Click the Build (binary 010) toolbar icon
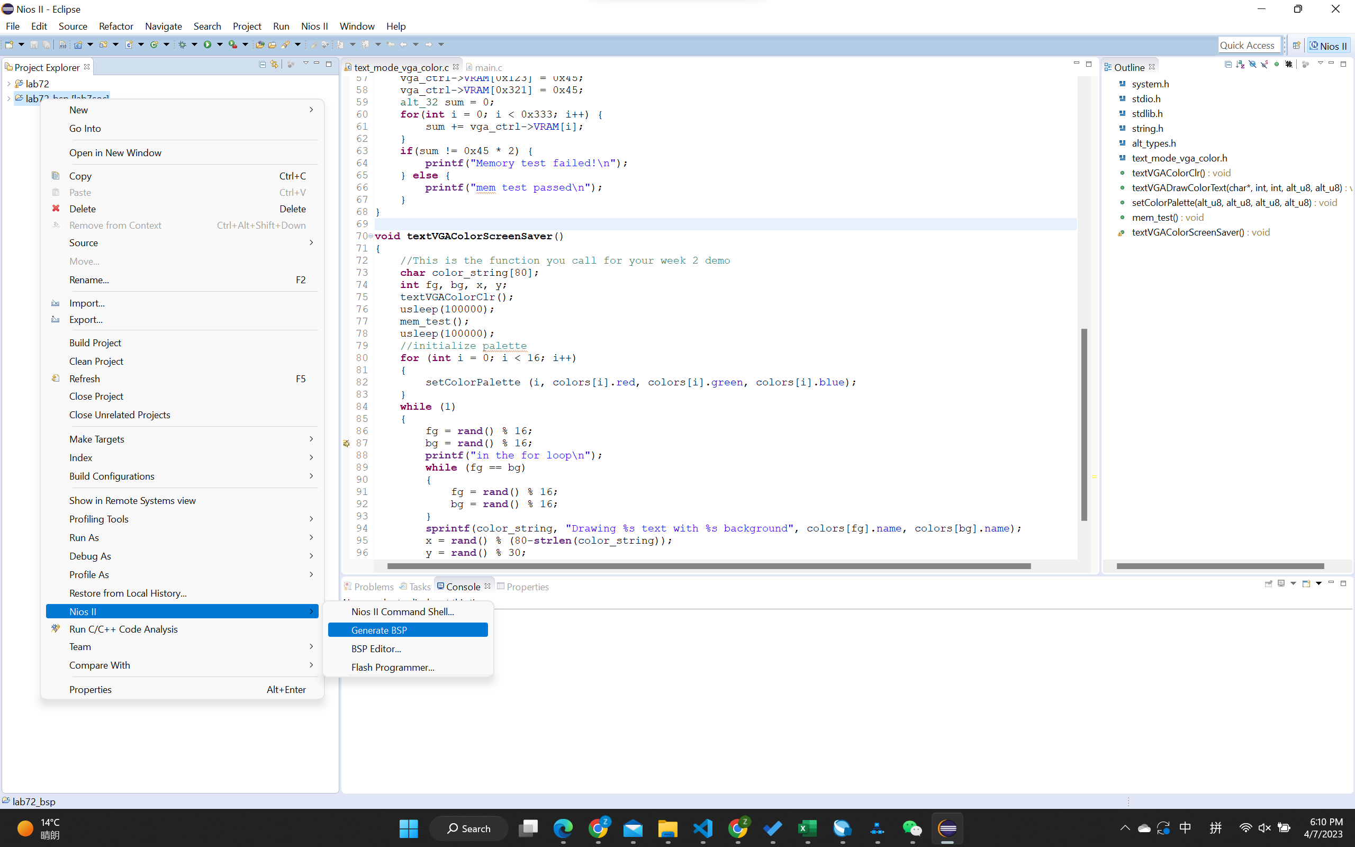The height and width of the screenshot is (847, 1355). pyautogui.click(x=62, y=45)
